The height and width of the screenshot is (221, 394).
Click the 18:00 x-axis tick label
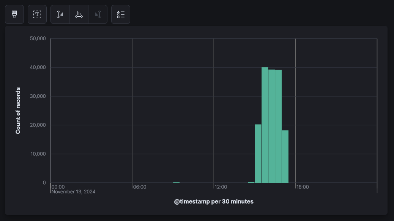click(303, 187)
